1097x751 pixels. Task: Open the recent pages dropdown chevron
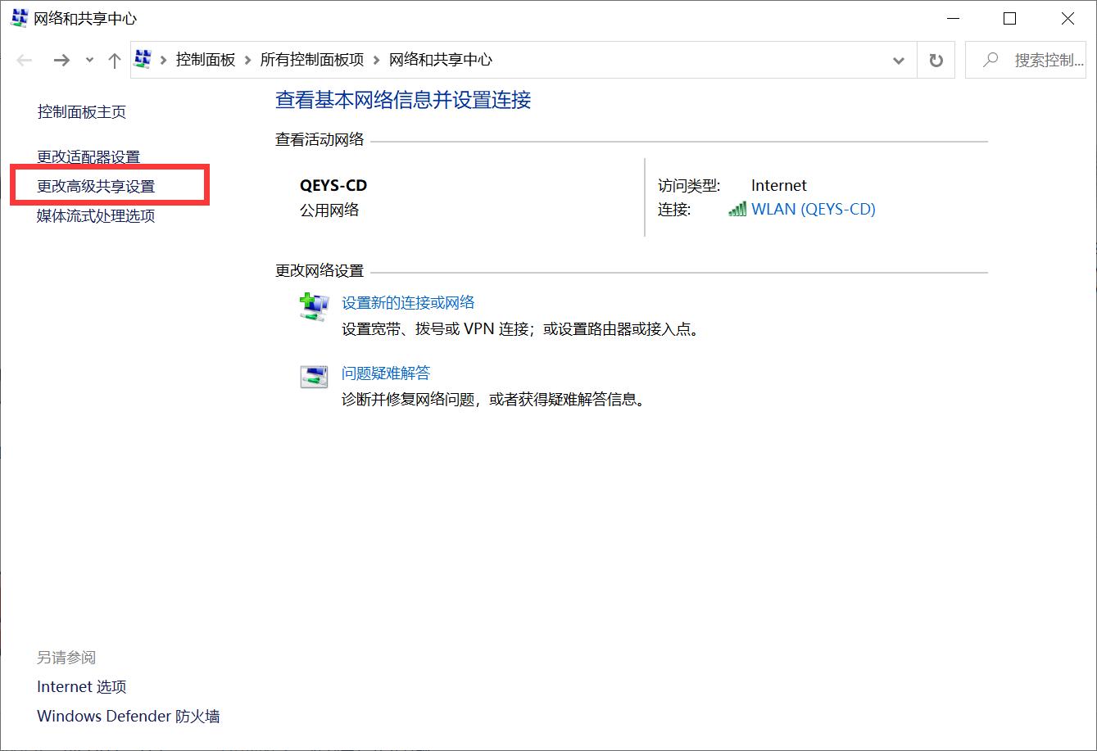tap(88, 60)
